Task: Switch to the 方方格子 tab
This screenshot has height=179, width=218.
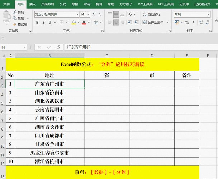Action: click(x=126, y=4)
